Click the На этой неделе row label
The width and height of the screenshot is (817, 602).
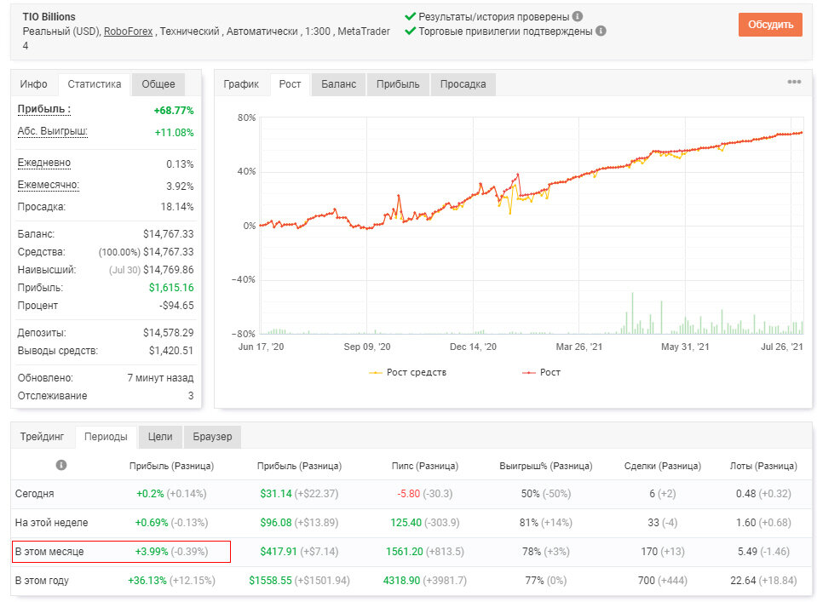tap(51, 522)
